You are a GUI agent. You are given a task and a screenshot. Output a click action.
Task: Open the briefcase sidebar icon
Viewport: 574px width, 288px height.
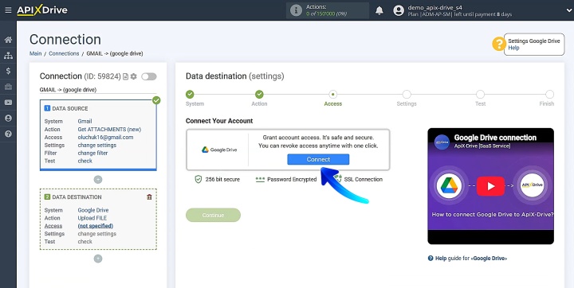[x=8, y=87]
